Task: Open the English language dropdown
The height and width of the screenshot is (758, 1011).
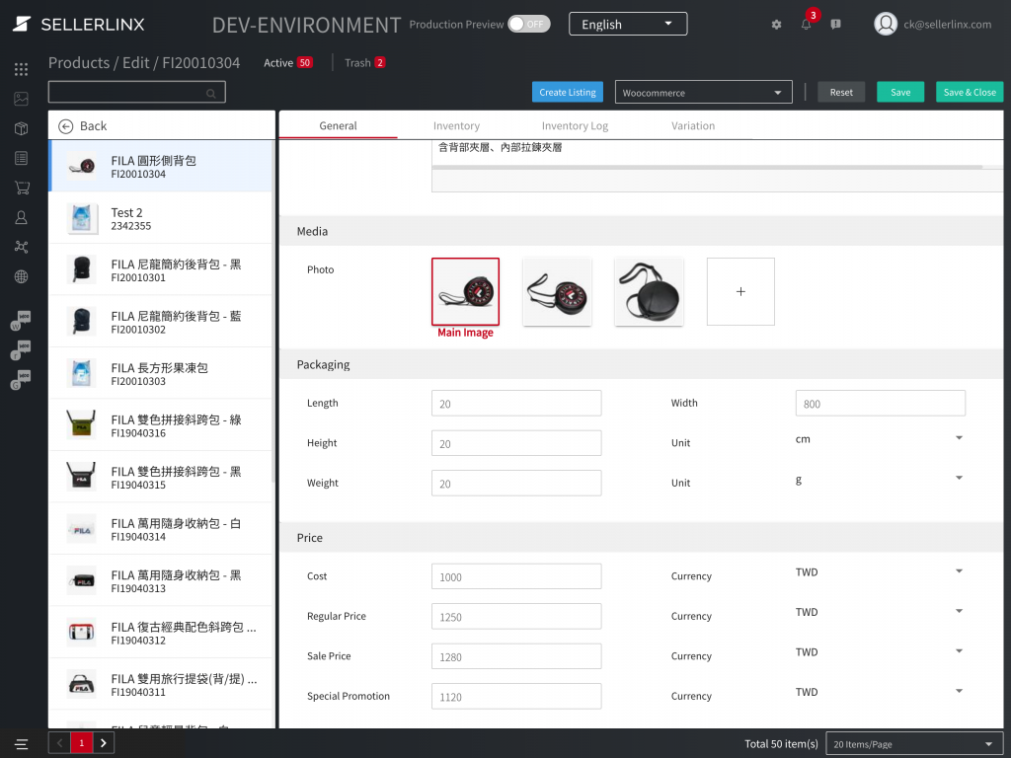Action: click(x=628, y=24)
